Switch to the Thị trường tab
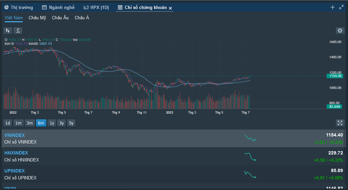The image size is (348, 190). coord(19,7)
